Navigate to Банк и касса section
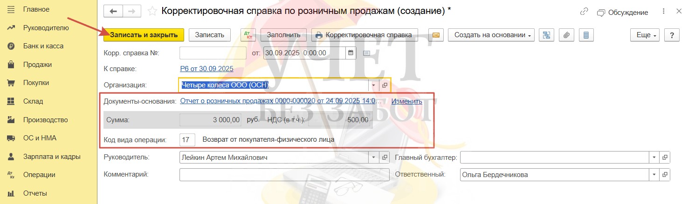688x204 pixels. [43, 46]
